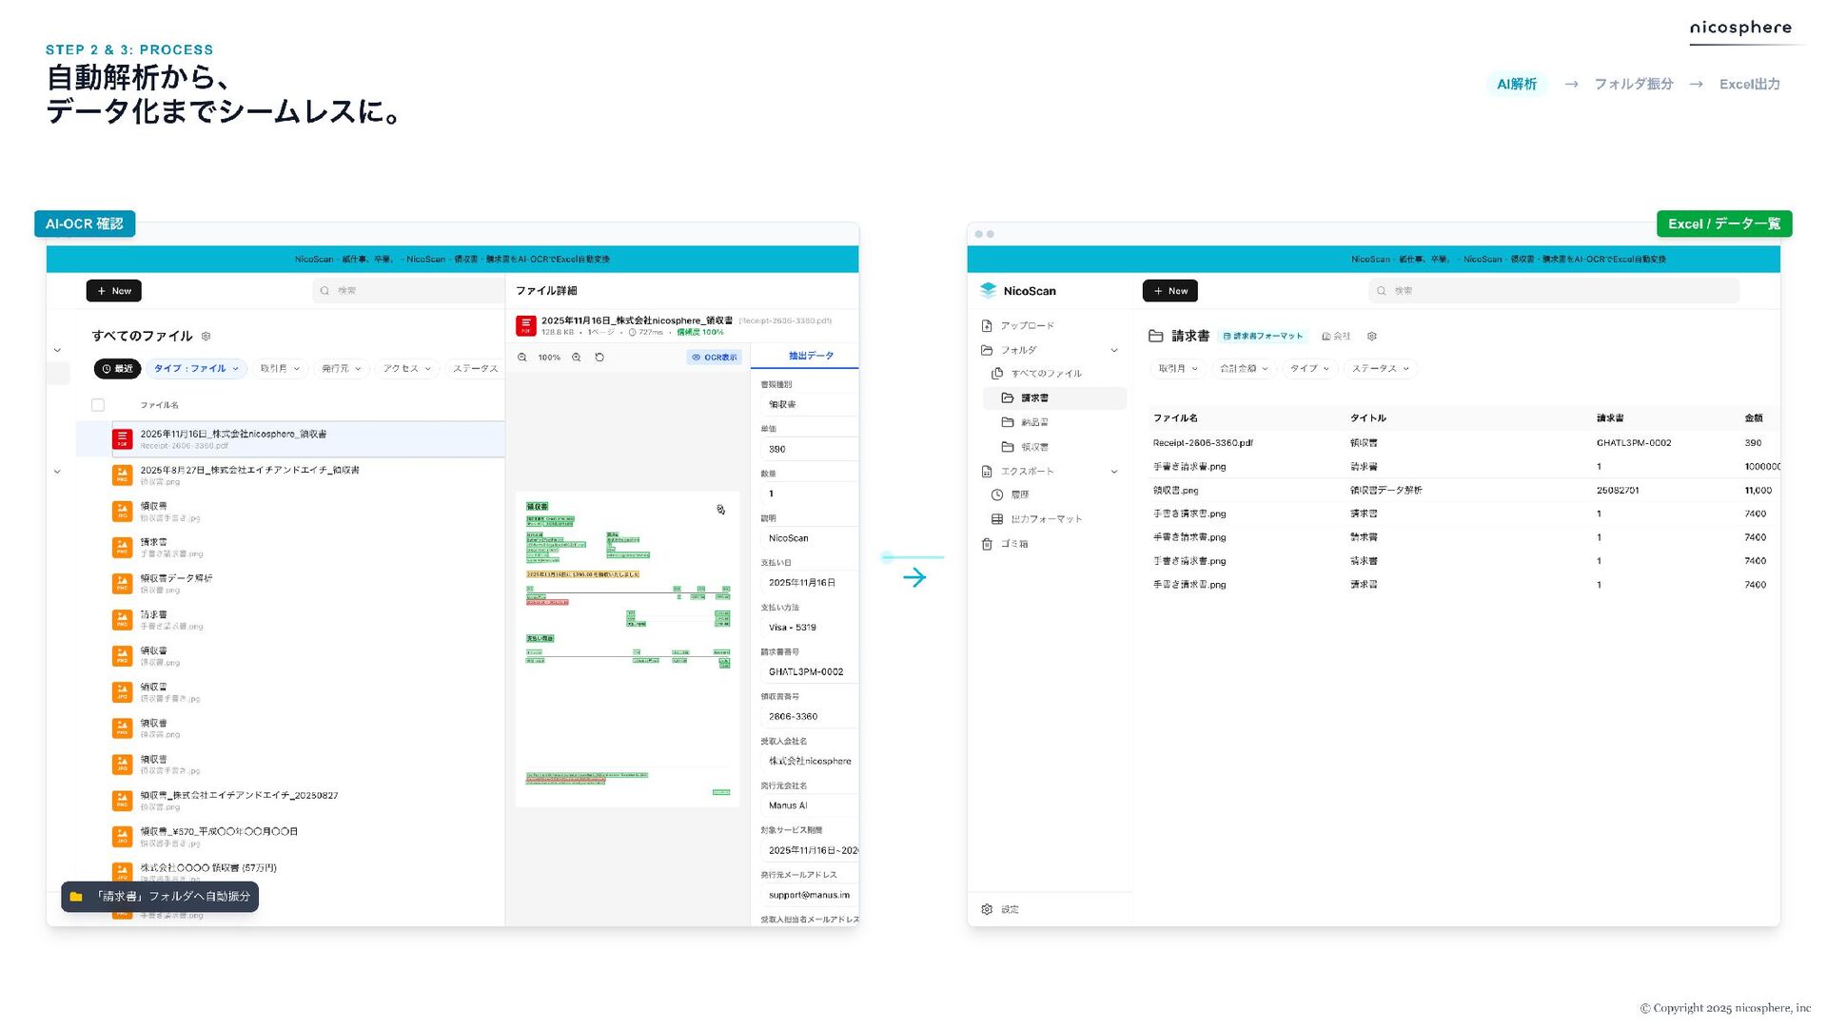Select the 納品書 folder in sidebar

1034,422
